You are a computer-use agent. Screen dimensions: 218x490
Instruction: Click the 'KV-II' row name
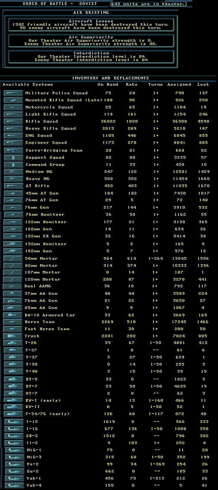click(x=32, y=407)
